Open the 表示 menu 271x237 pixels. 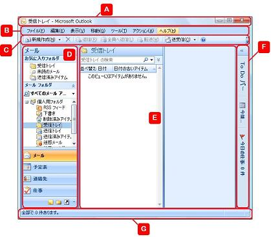[78, 31]
